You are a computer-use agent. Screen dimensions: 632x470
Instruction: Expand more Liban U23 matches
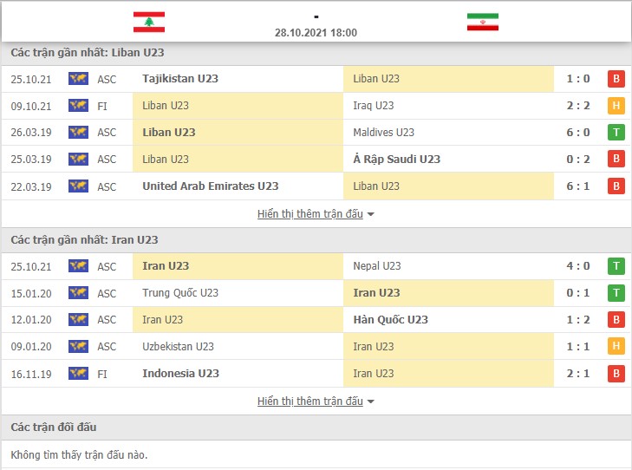(x=310, y=213)
